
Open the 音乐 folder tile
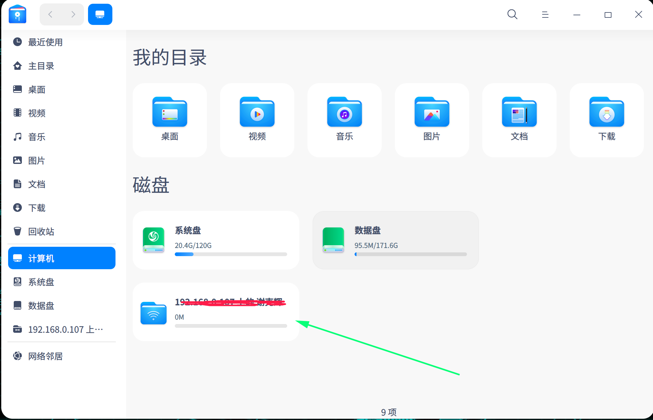pyautogui.click(x=344, y=120)
